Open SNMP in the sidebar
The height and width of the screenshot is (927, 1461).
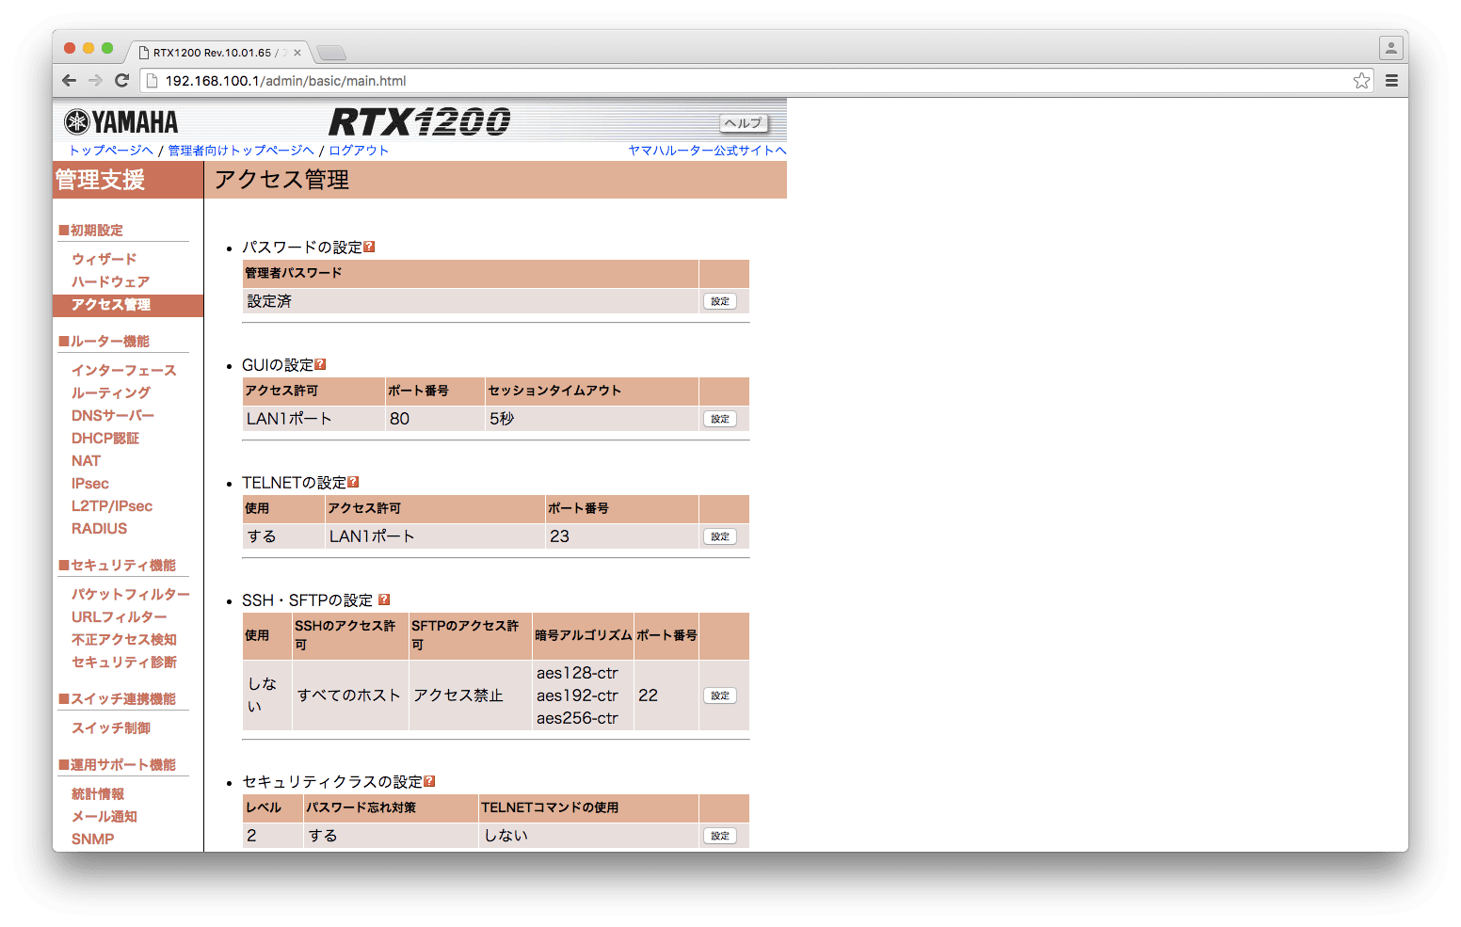[92, 839]
